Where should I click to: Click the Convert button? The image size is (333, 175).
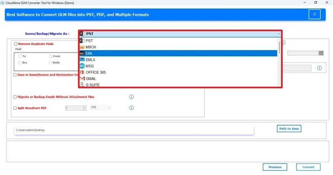tap(308, 167)
